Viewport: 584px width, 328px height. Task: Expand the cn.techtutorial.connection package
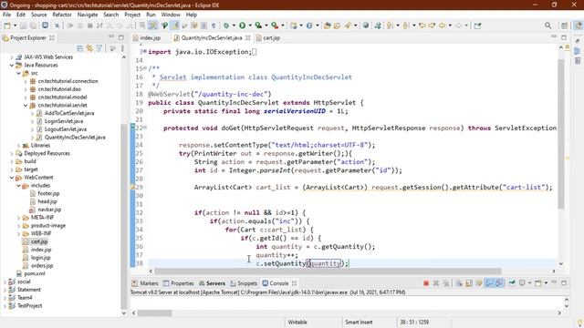click(26, 81)
